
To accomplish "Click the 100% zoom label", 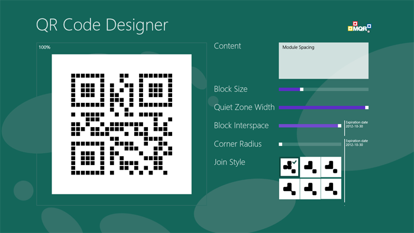I will [44, 47].
